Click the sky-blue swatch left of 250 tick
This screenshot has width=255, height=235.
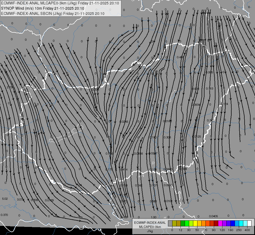pyautogui.click(x=237, y=224)
